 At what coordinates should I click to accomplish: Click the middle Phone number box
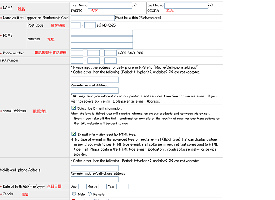coord(93,53)
